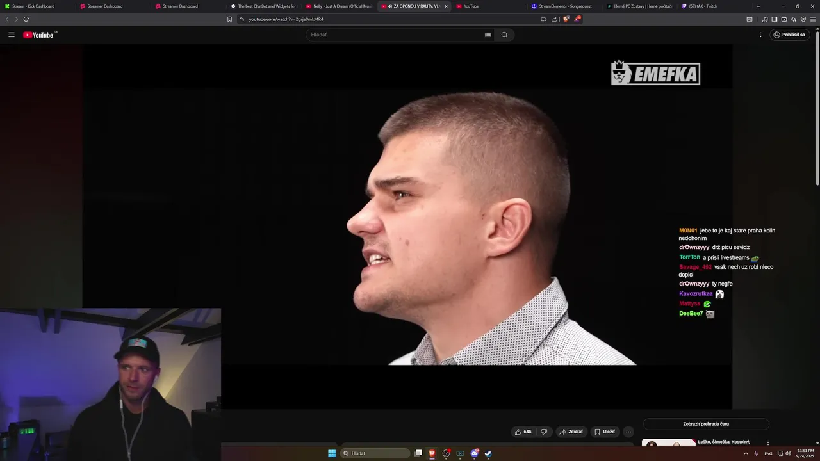
Task: Click the youtube.com address bar URL
Action: [x=286, y=19]
